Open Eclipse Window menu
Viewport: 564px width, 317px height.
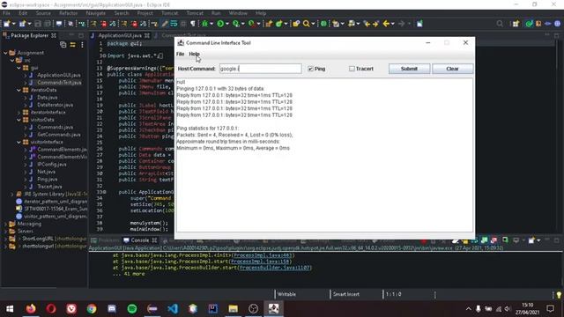click(x=238, y=13)
